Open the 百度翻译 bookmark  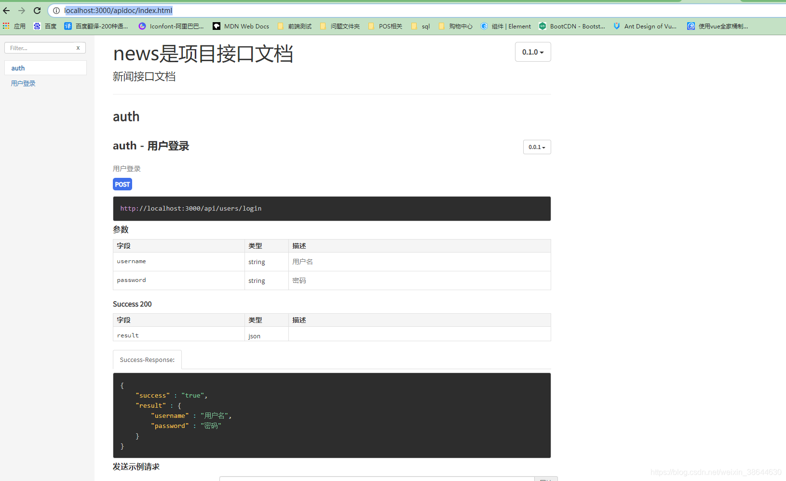coord(96,26)
